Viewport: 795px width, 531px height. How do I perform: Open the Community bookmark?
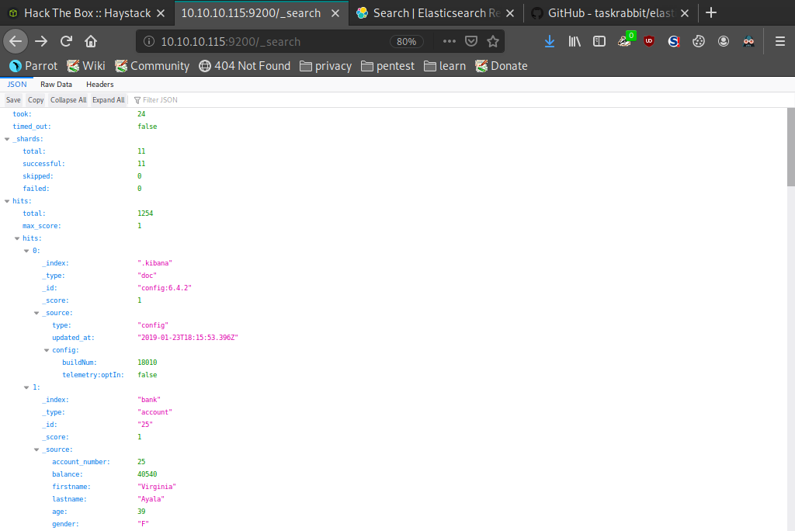pos(152,66)
